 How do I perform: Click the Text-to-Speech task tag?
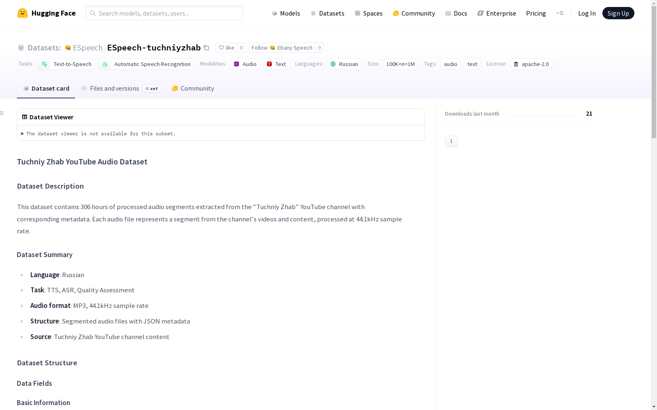pyautogui.click(x=66, y=64)
